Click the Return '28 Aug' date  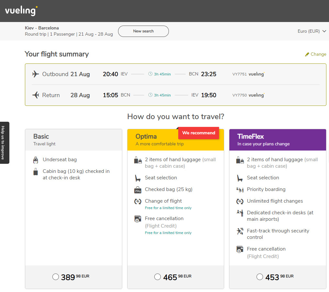(80, 95)
